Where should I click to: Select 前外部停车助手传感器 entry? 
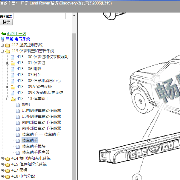(42, 128)
